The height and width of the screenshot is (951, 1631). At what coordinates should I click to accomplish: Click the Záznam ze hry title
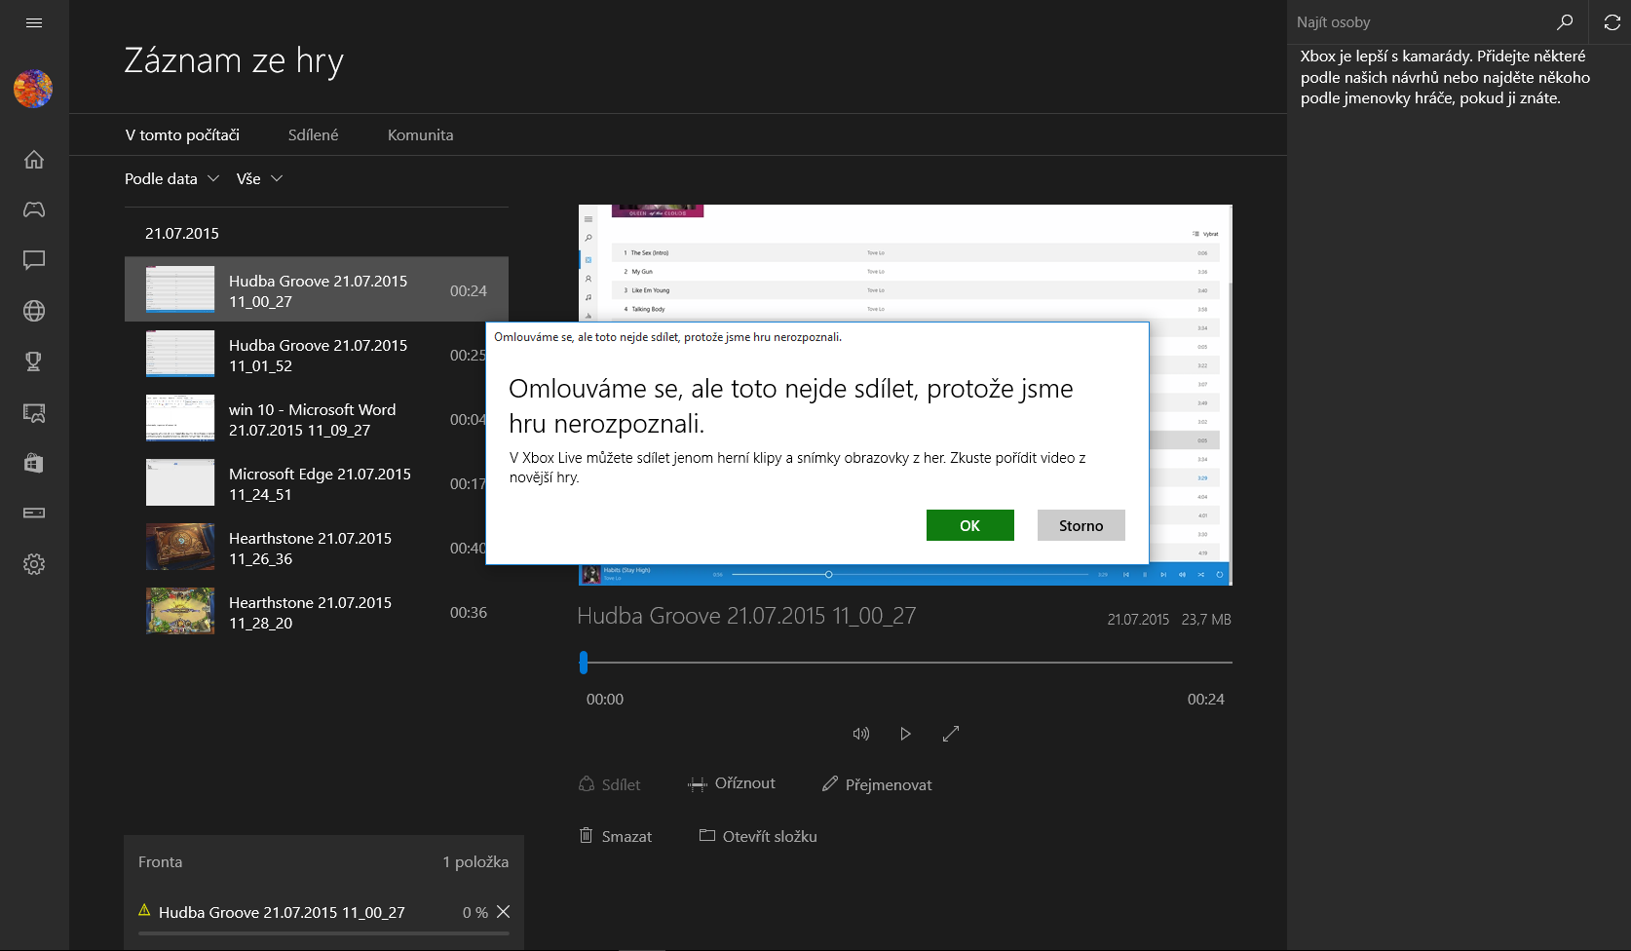(x=234, y=60)
